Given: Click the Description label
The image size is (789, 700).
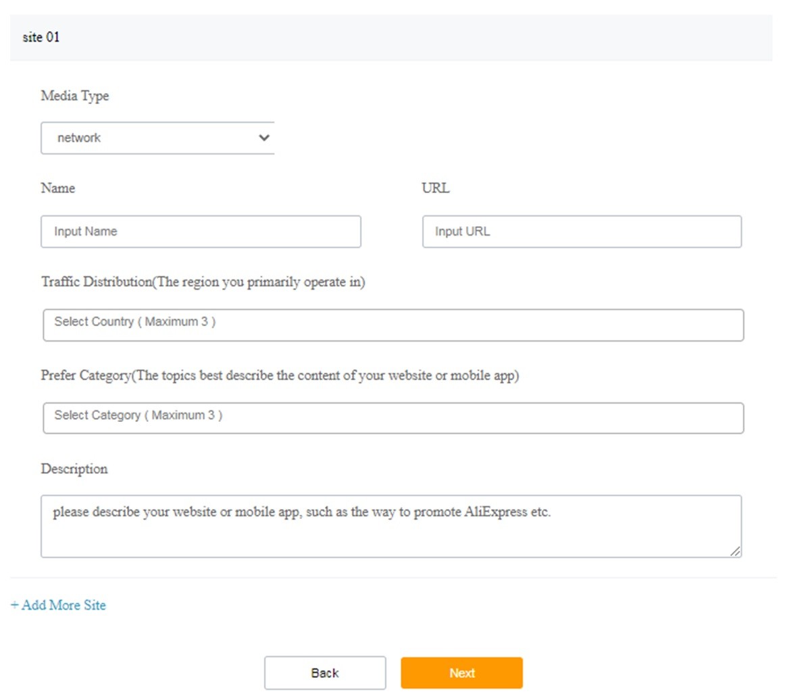Looking at the screenshot, I should (x=74, y=469).
